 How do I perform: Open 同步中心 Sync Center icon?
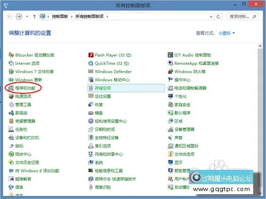[11, 154]
